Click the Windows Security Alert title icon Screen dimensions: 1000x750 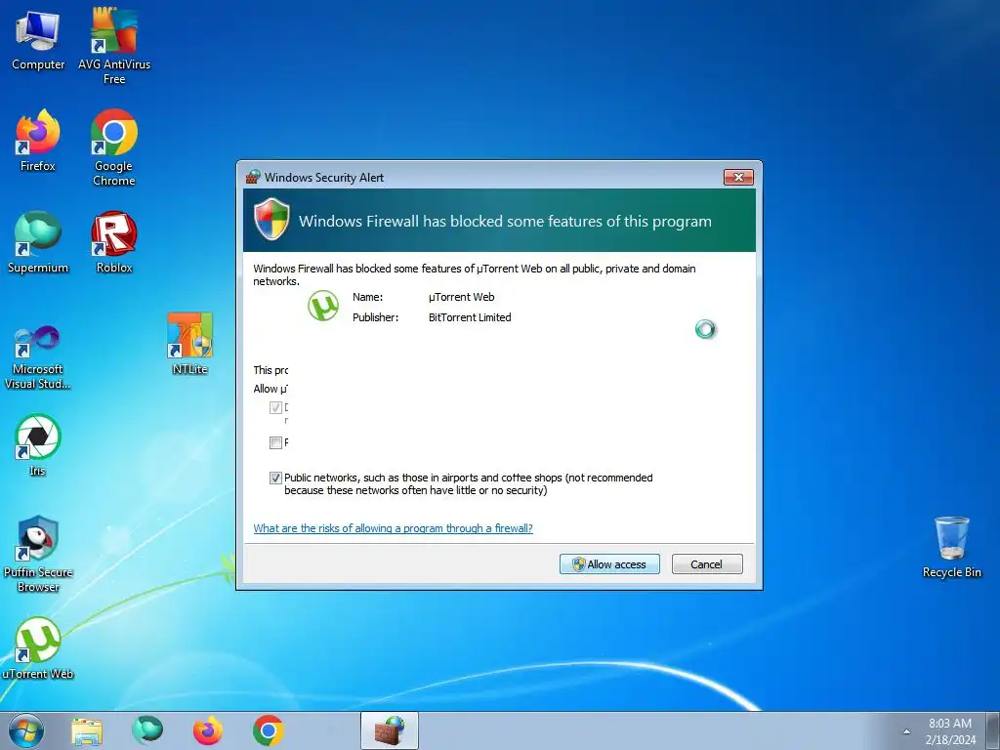pos(253,177)
